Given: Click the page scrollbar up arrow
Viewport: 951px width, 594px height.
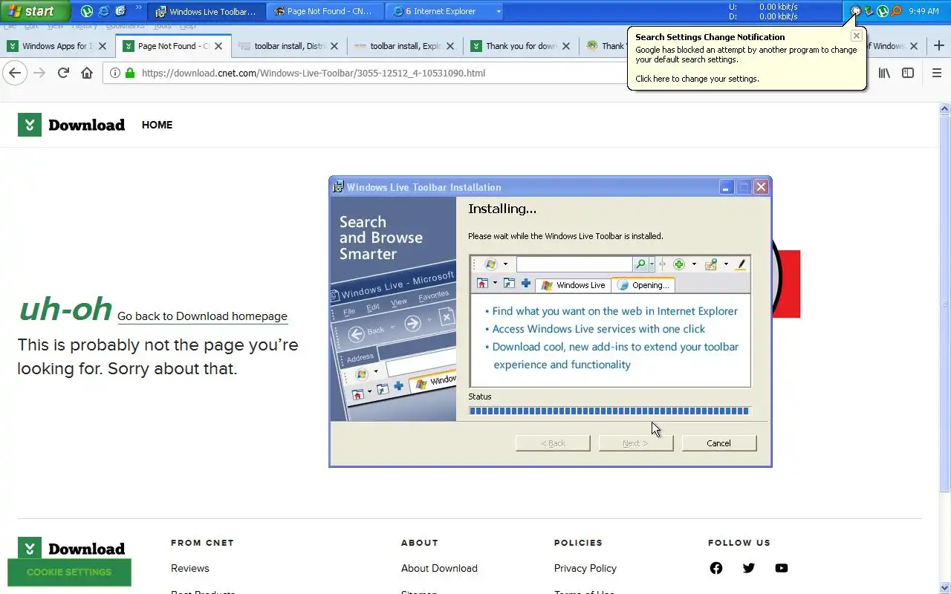Looking at the screenshot, I should tap(945, 109).
